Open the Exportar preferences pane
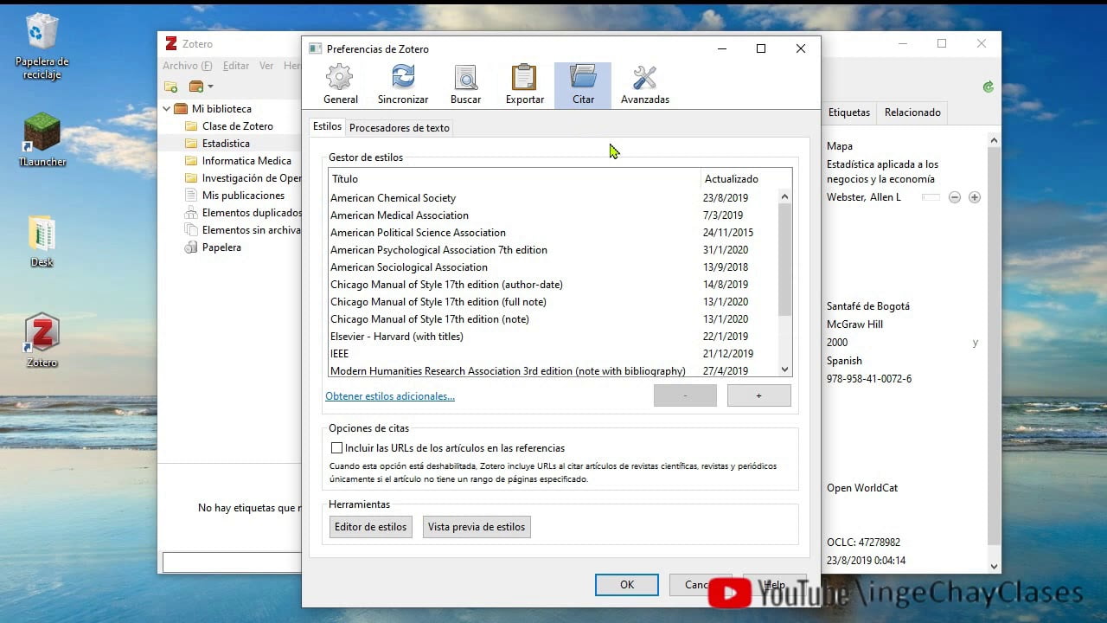Viewport: 1107px width, 623px height. click(x=524, y=85)
